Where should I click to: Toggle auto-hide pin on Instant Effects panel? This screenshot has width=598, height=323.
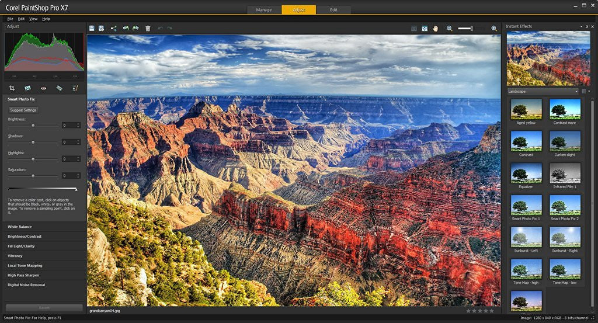click(x=587, y=27)
